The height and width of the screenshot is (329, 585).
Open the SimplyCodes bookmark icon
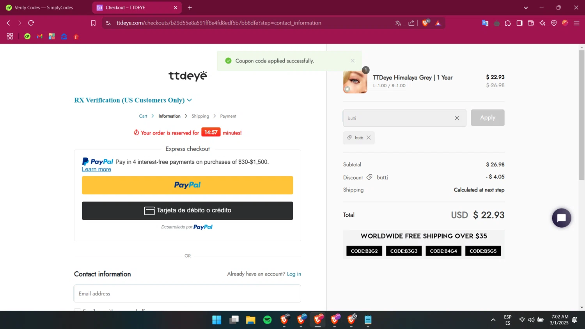coord(27,36)
